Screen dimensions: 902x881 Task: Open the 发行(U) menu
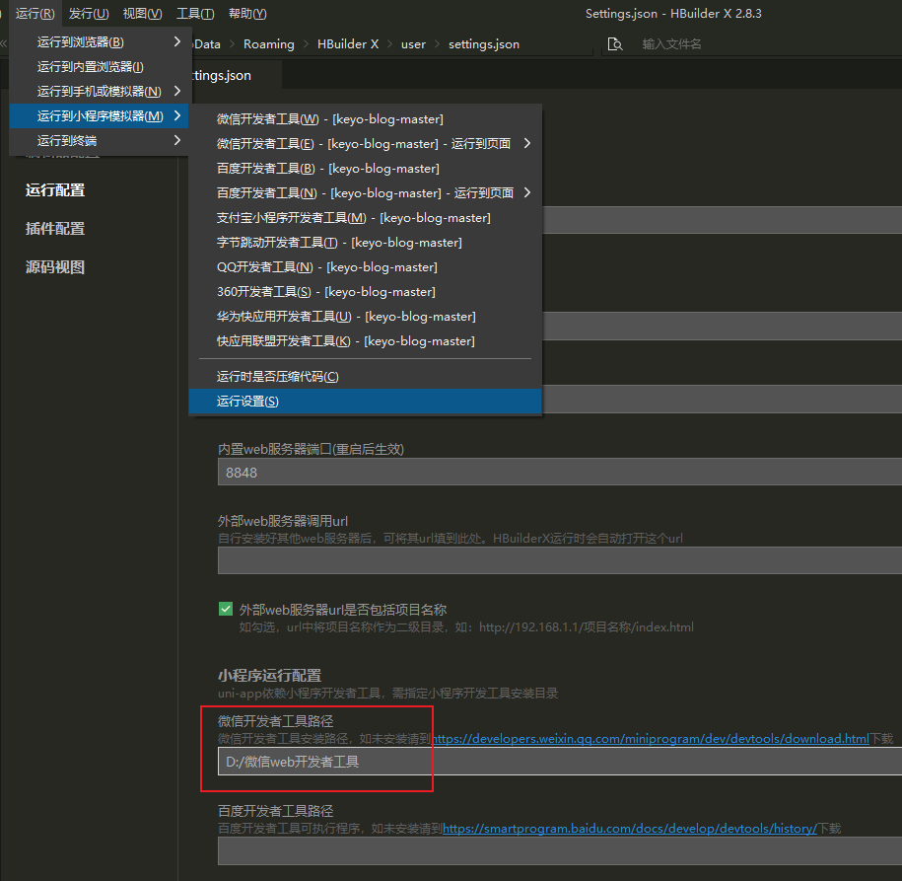pyautogui.click(x=88, y=13)
